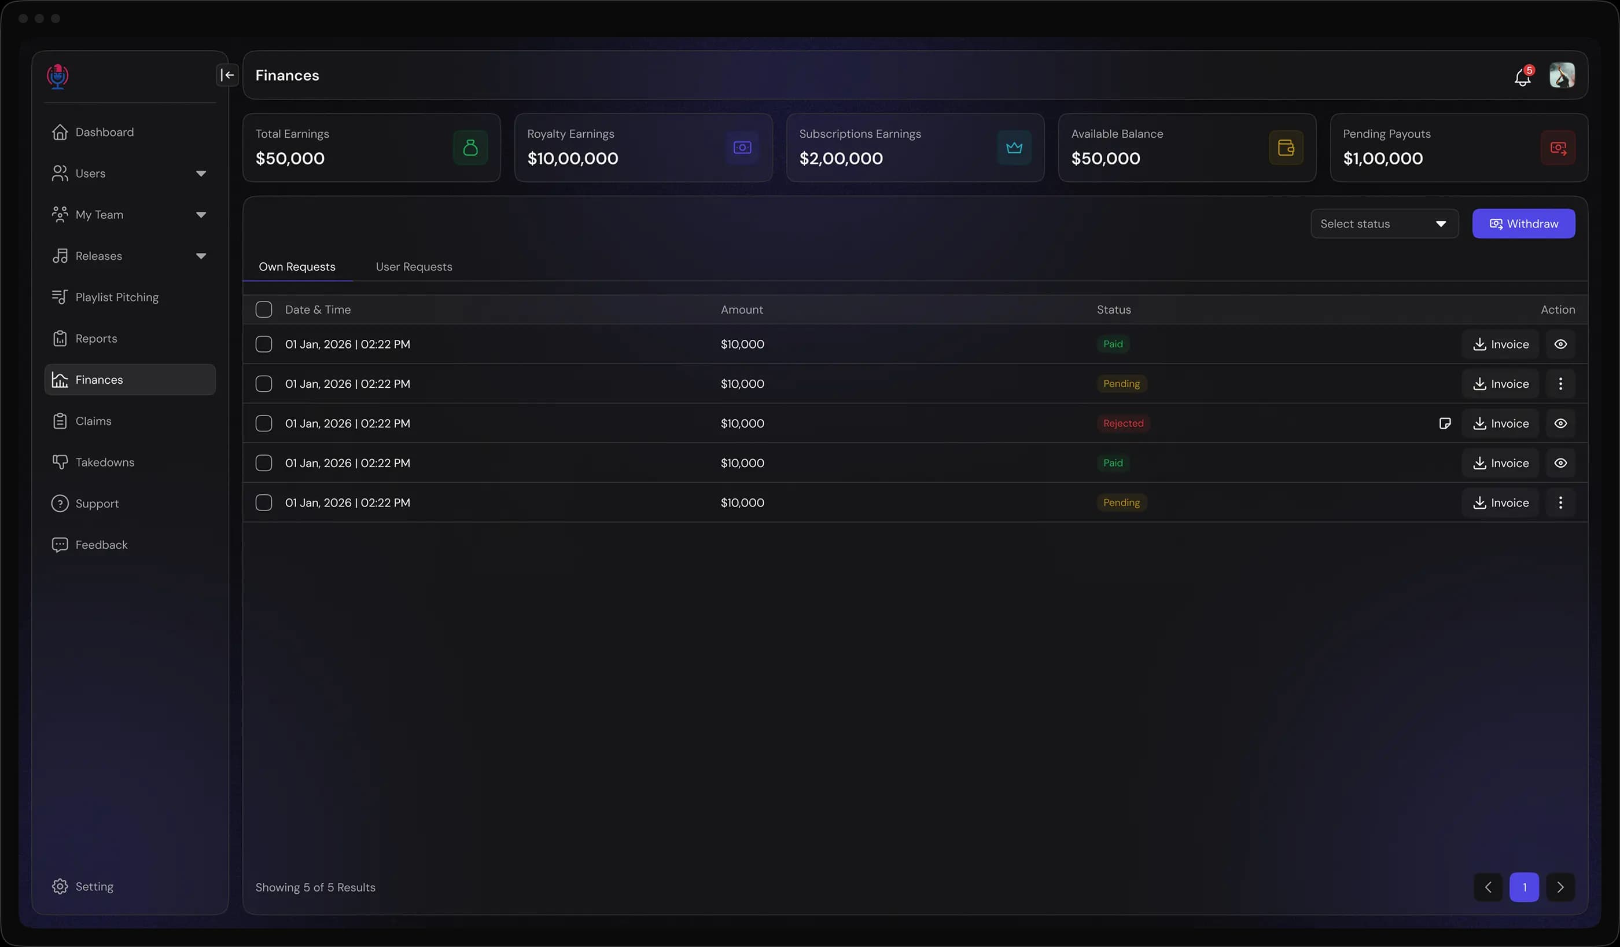This screenshot has width=1620, height=947.
Task: Select Finances in sidebar
Action: pyautogui.click(x=130, y=380)
